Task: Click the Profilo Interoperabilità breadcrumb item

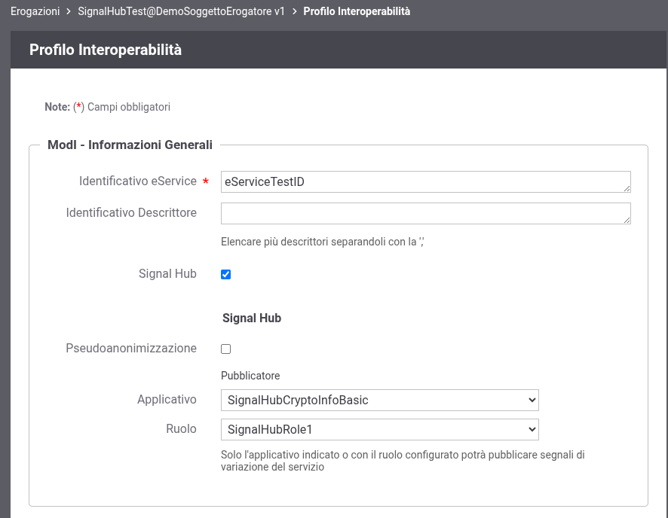Action: 356,12
